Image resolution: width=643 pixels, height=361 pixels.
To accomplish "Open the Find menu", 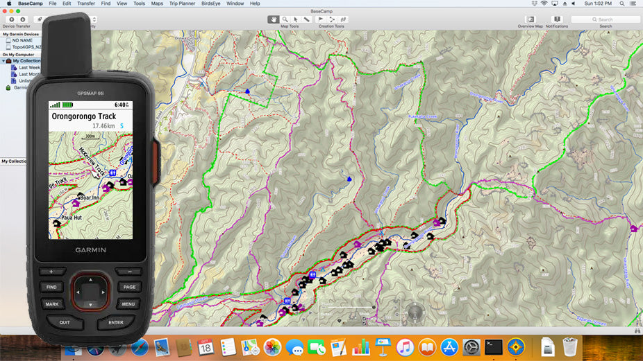I will tap(106, 3).
